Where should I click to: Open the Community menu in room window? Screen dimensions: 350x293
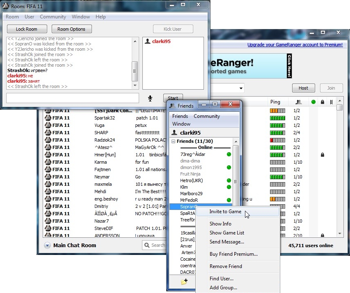53,17
